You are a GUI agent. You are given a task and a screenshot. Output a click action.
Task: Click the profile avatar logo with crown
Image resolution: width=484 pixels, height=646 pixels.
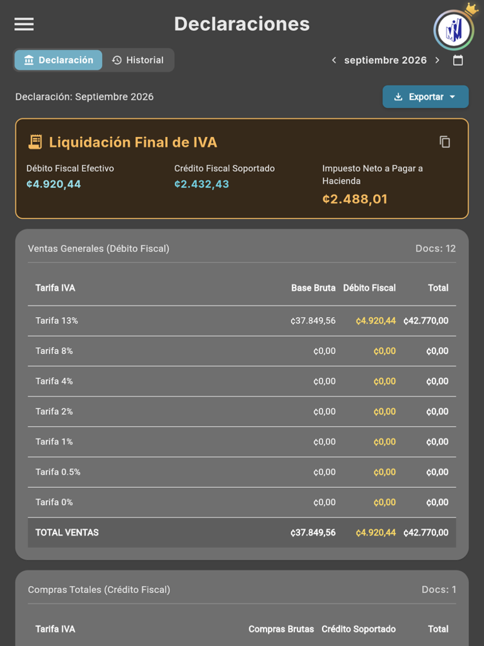[x=454, y=29]
